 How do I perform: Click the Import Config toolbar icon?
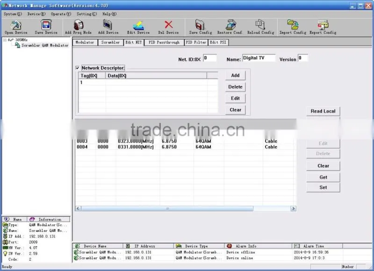(293, 25)
